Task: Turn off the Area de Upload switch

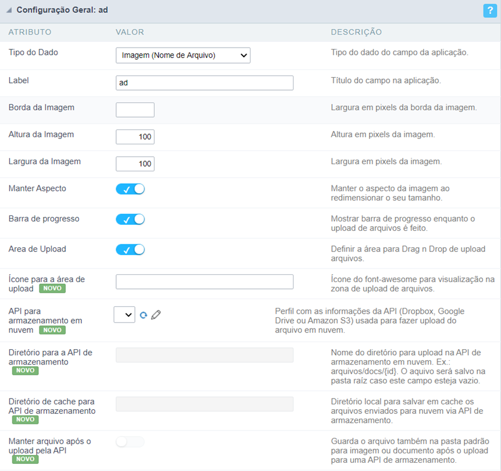Action: [x=130, y=249]
